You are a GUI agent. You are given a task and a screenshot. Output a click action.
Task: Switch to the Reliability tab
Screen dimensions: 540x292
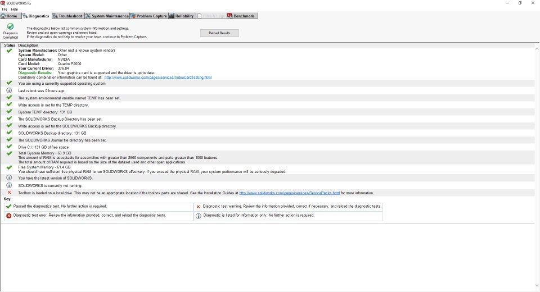[182, 16]
